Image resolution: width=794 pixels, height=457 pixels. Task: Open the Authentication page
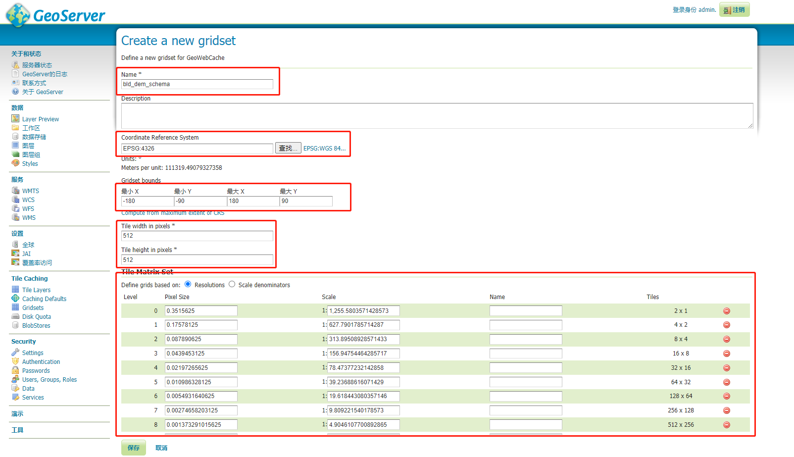point(41,362)
